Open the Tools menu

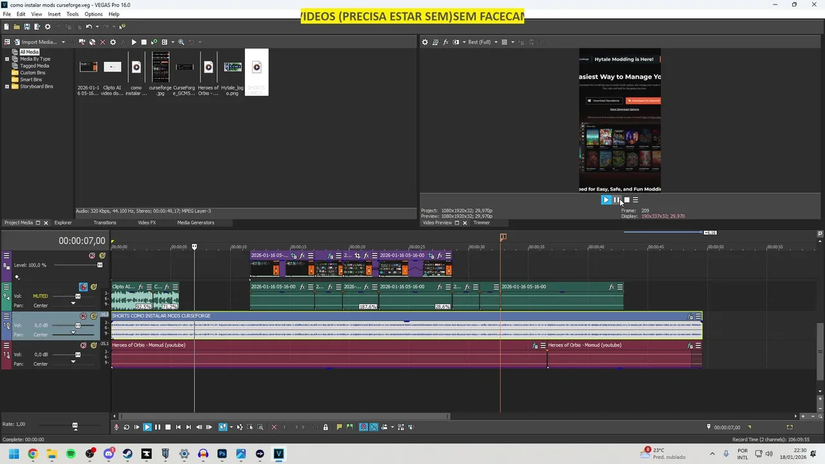pos(72,14)
